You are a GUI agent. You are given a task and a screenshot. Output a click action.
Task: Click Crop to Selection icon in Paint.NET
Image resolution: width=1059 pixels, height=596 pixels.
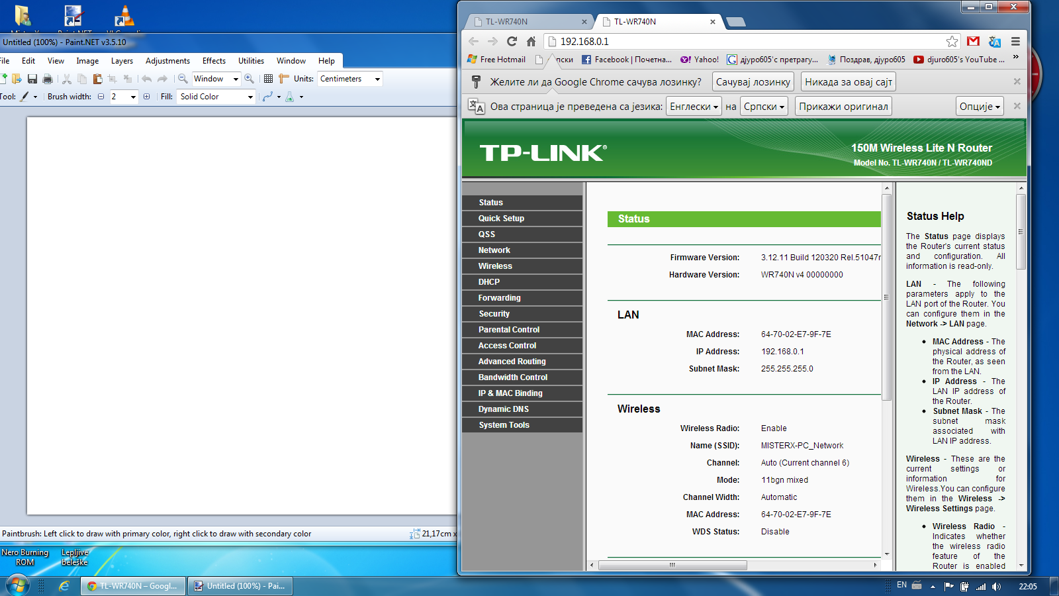113,79
